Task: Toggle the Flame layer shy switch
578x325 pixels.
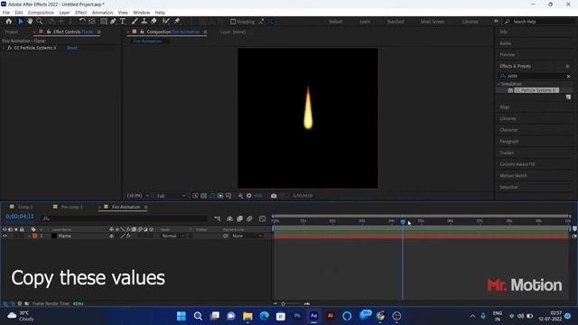Action: (111, 236)
